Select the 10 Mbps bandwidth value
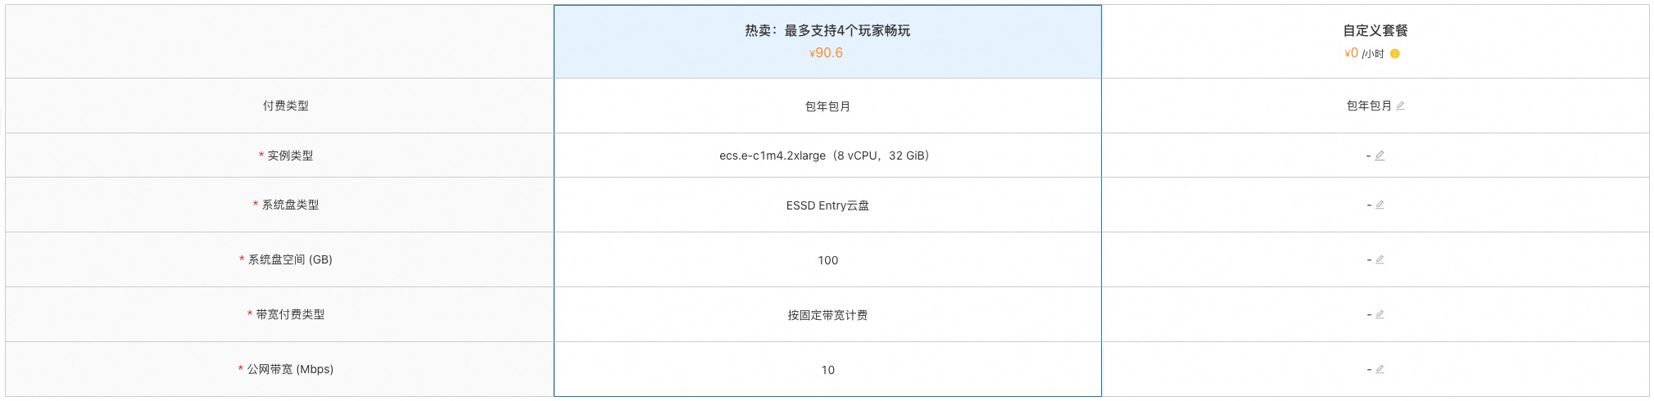This screenshot has width=1654, height=401. 827,370
